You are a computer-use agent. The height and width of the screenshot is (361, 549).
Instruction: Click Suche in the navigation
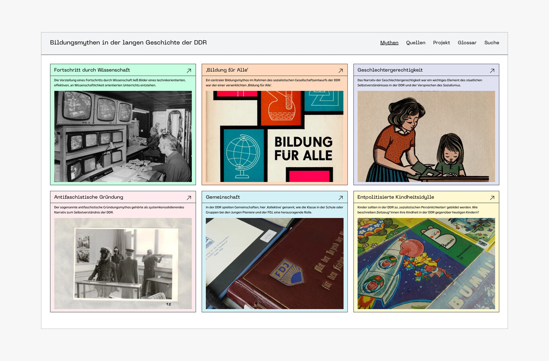492,43
